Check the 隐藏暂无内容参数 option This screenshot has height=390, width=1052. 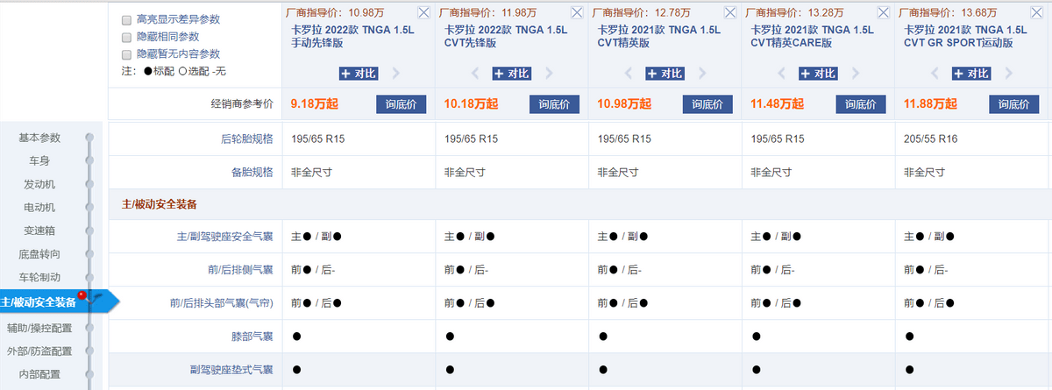(127, 54)
